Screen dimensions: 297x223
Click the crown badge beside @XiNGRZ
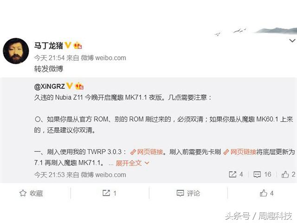click(79, 86)
